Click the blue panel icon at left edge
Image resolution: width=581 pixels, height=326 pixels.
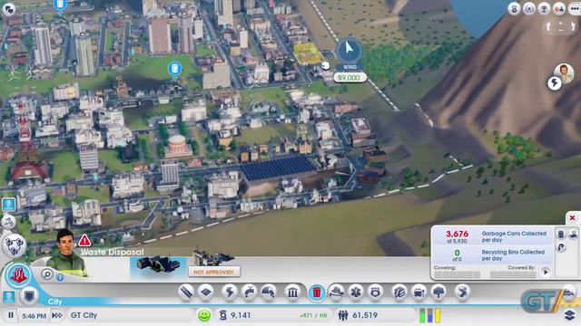(x=8, y=204)
